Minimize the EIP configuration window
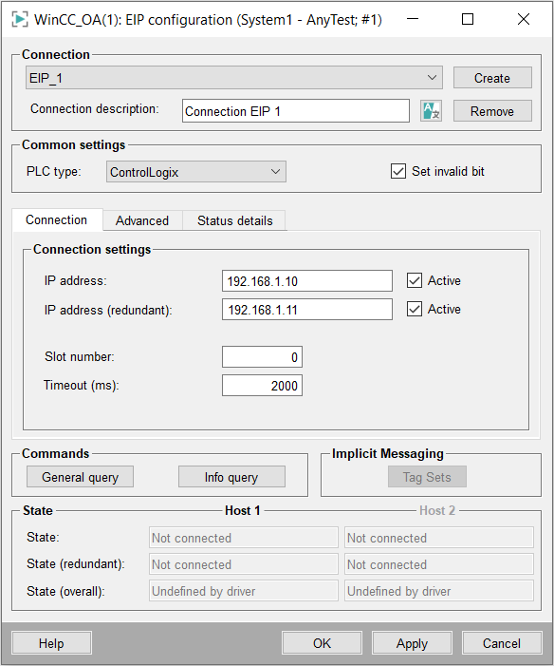 413,19
